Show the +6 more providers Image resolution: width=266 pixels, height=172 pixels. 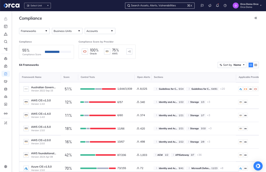pyautogui.click(x=129, y=51)
